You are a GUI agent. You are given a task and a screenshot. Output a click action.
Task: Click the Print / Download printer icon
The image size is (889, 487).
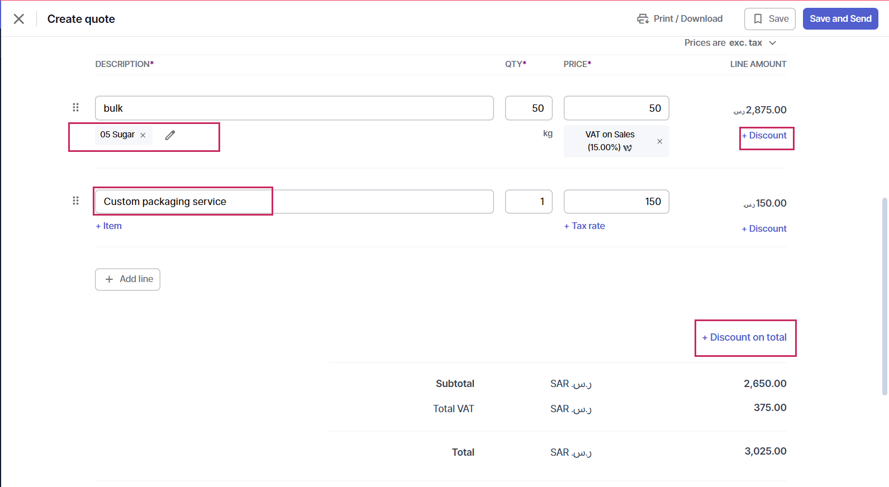[x=643, y=19]
